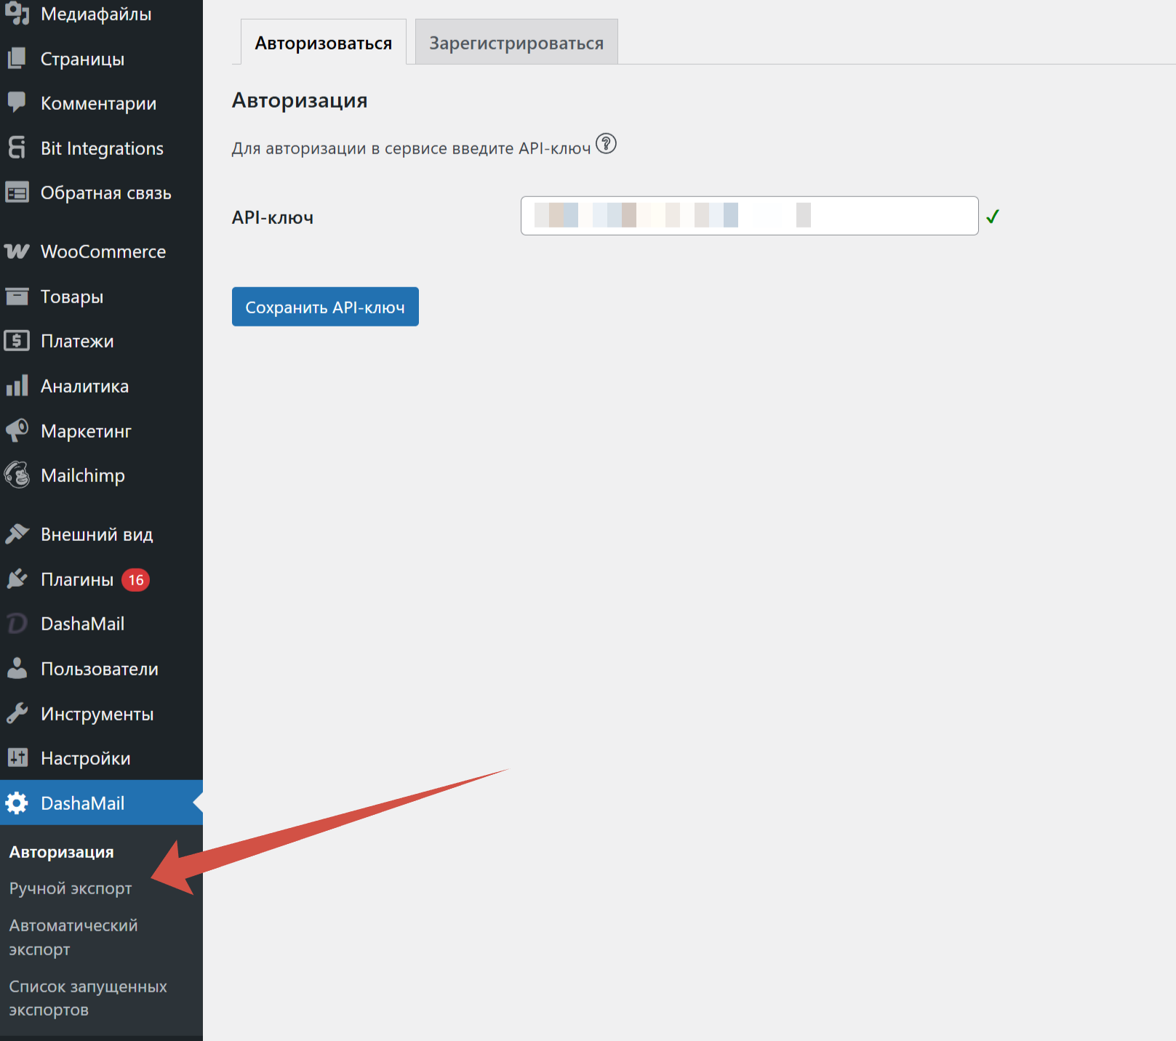Viewport: 1176px width, 1041px height.
Task: Click the Marketing megaphone icon
Action: point(17,430)
